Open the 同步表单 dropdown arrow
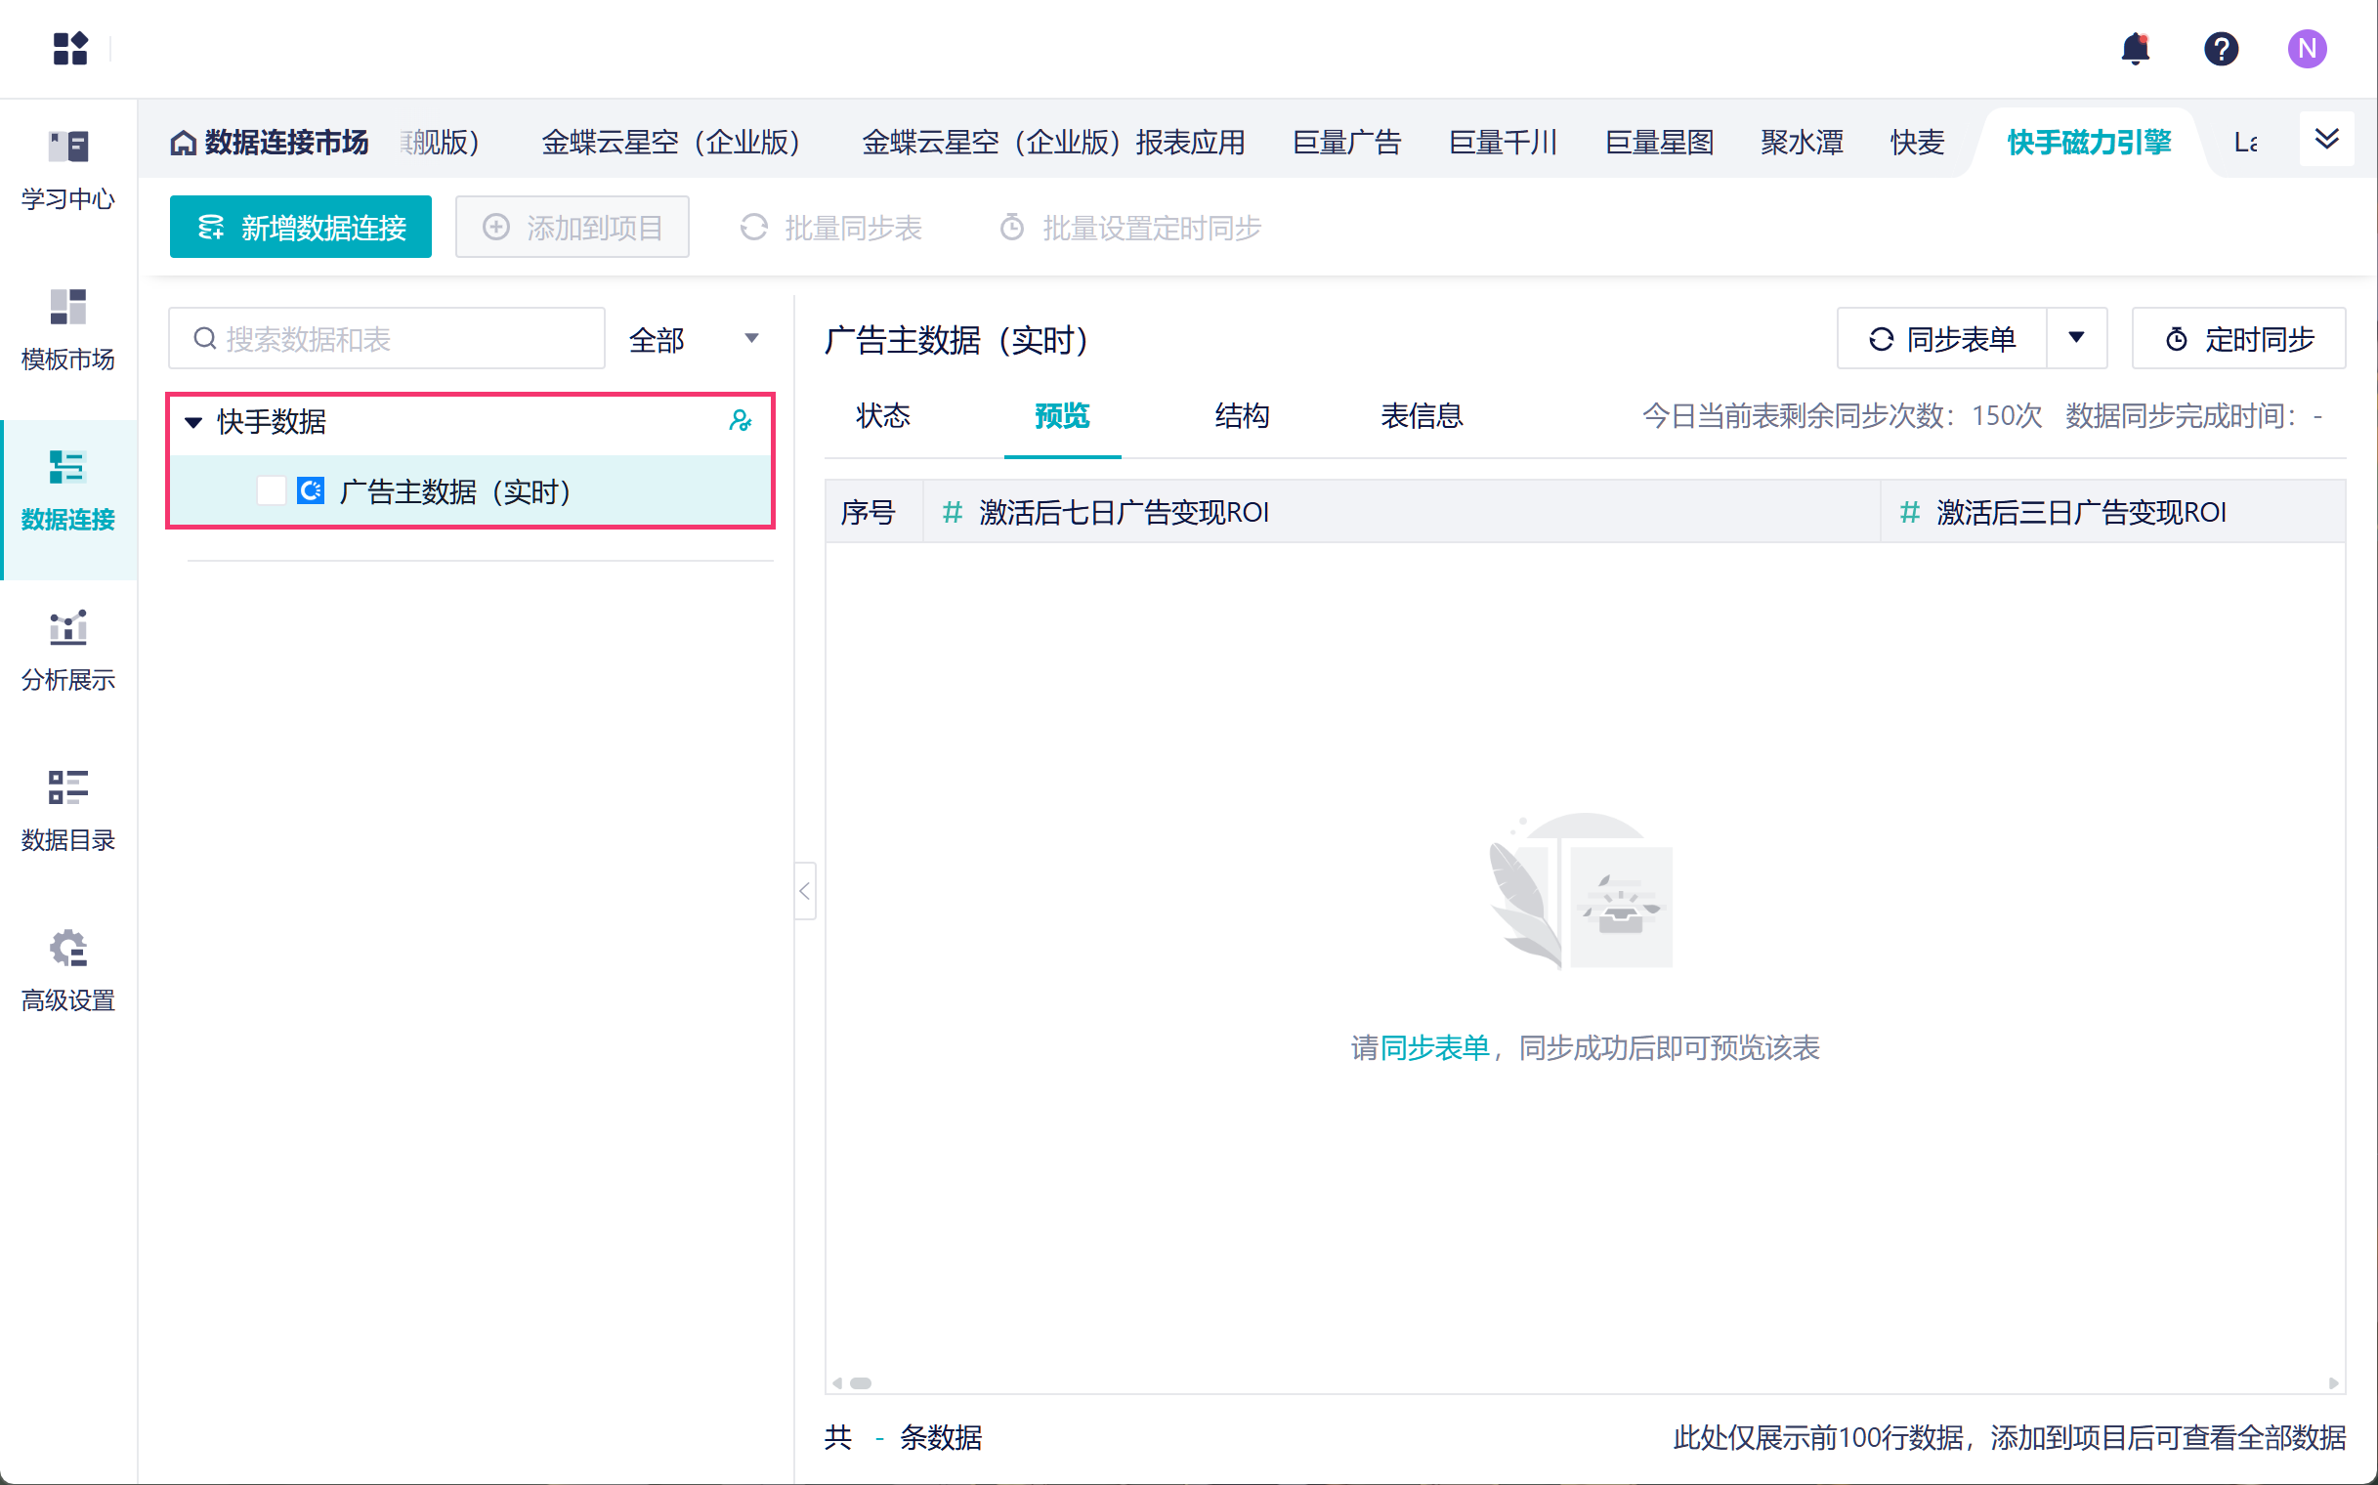Image resolution: width=2378 pixels, height=1485 pixels. pos(2076,339)
